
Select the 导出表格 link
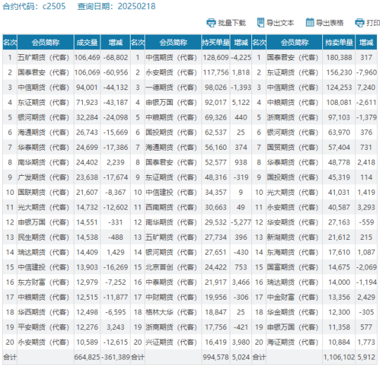(330, 23)
